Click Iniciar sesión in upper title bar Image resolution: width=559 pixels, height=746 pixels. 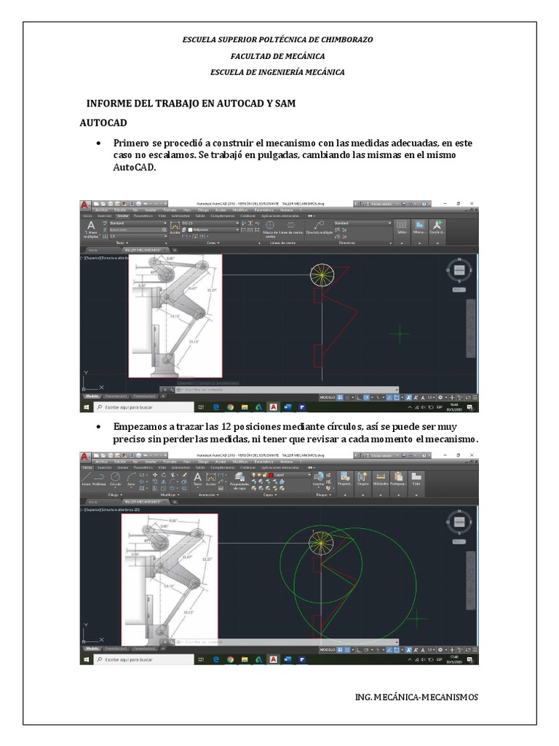(x=379, y=204)
